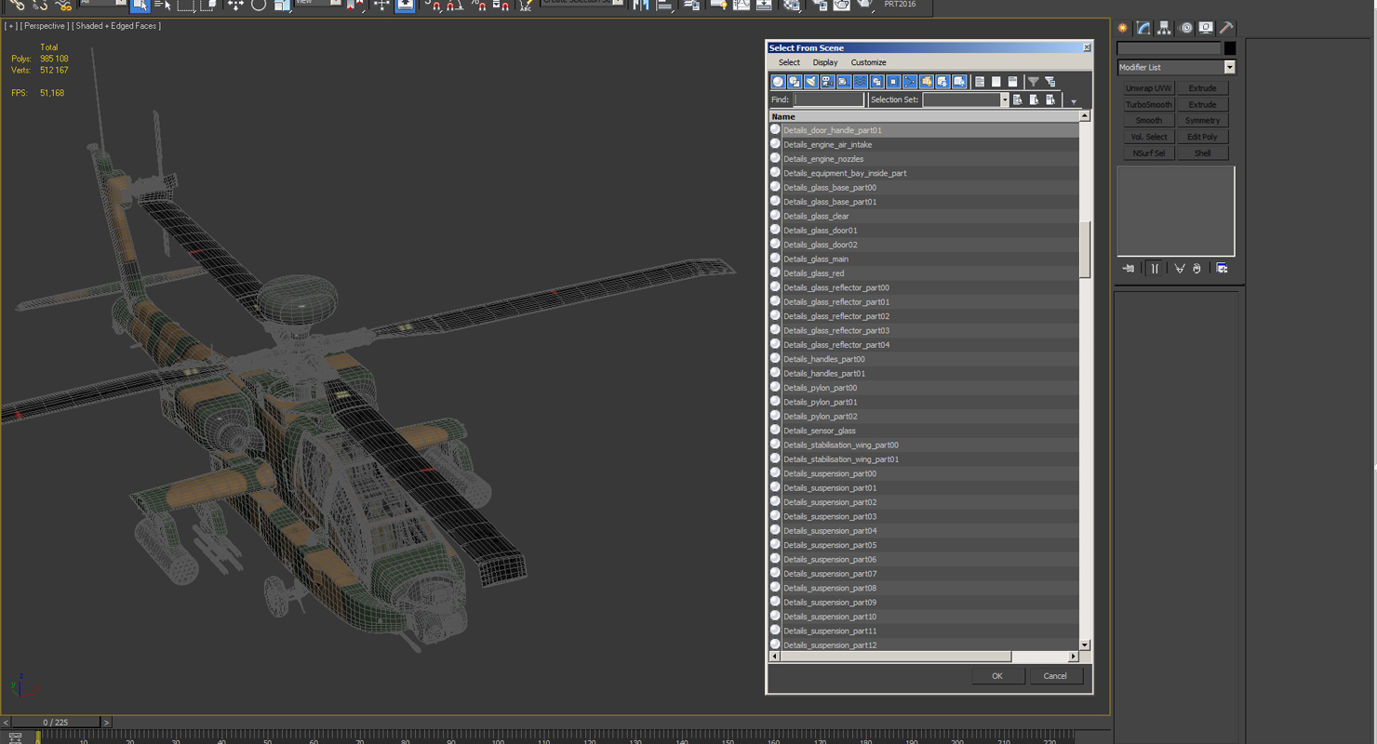The image size is (1377, 744).
Task: Open the small dropdown arrow right of selection-set icons
Action: pyautogui.click(x=1073, y=101)
